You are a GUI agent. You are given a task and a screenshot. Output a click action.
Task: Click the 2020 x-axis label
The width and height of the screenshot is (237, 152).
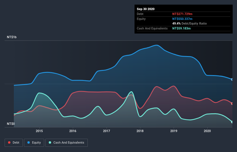coord(207,131)
